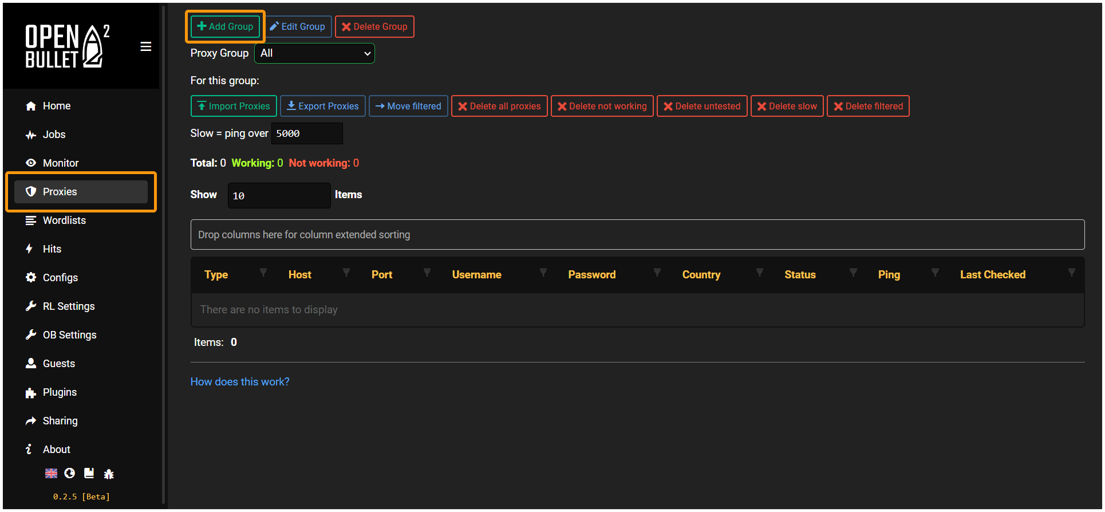The height and width of the screenshot is (512, 1105).
Task: Open filter for Type column
Action: 263,273
